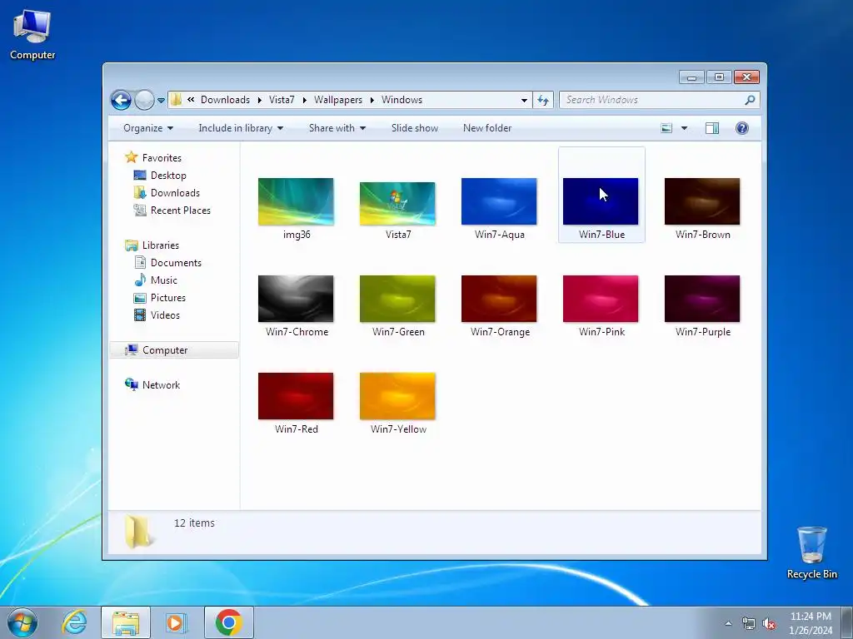Click the double chevron at breadcrumb start
The height and width of the screenshot is (639, 853).
(x=191, y=100)
